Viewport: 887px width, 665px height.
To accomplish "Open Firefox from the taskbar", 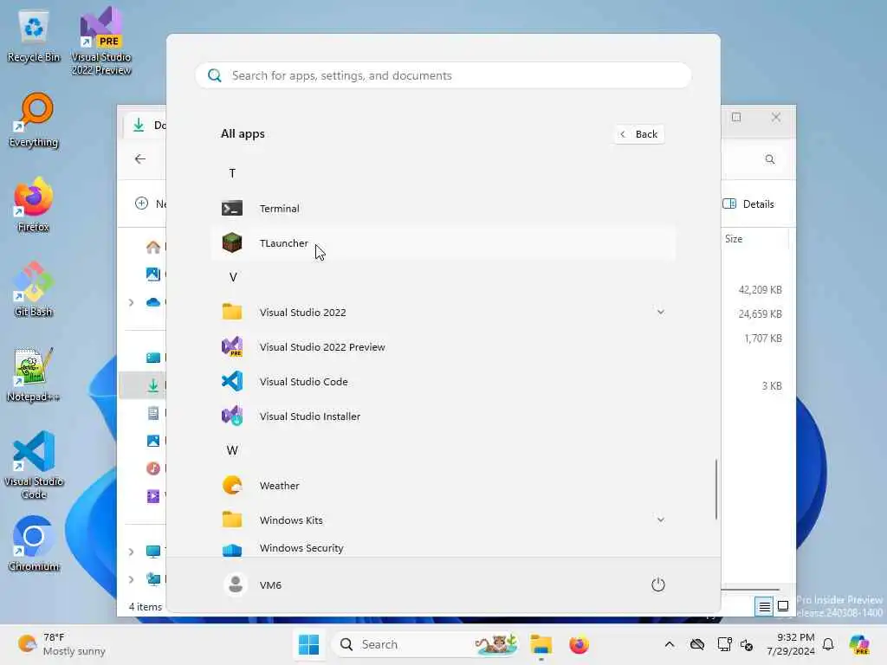I will (x=579, y=644).
